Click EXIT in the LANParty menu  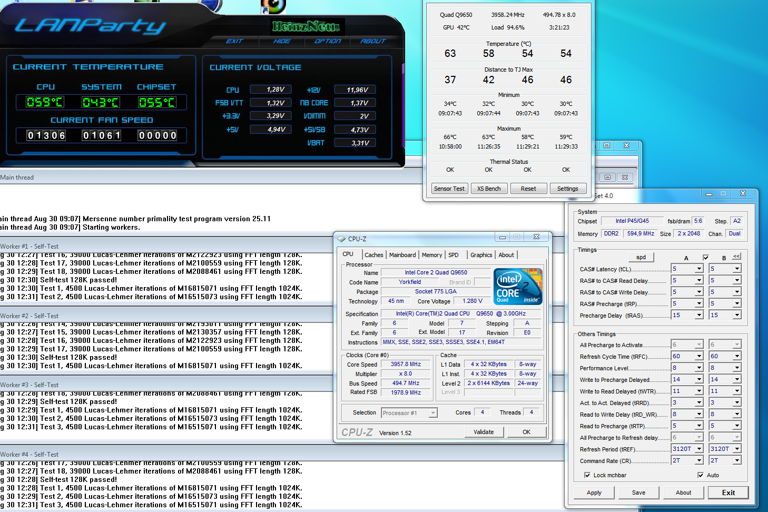click(x=234, y=41)
